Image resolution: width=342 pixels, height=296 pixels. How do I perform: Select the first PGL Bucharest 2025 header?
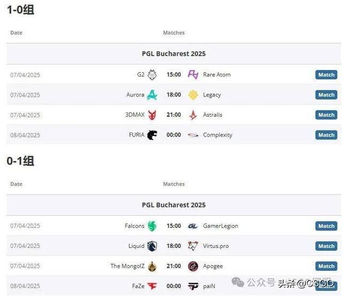click(x=174, y=54)
